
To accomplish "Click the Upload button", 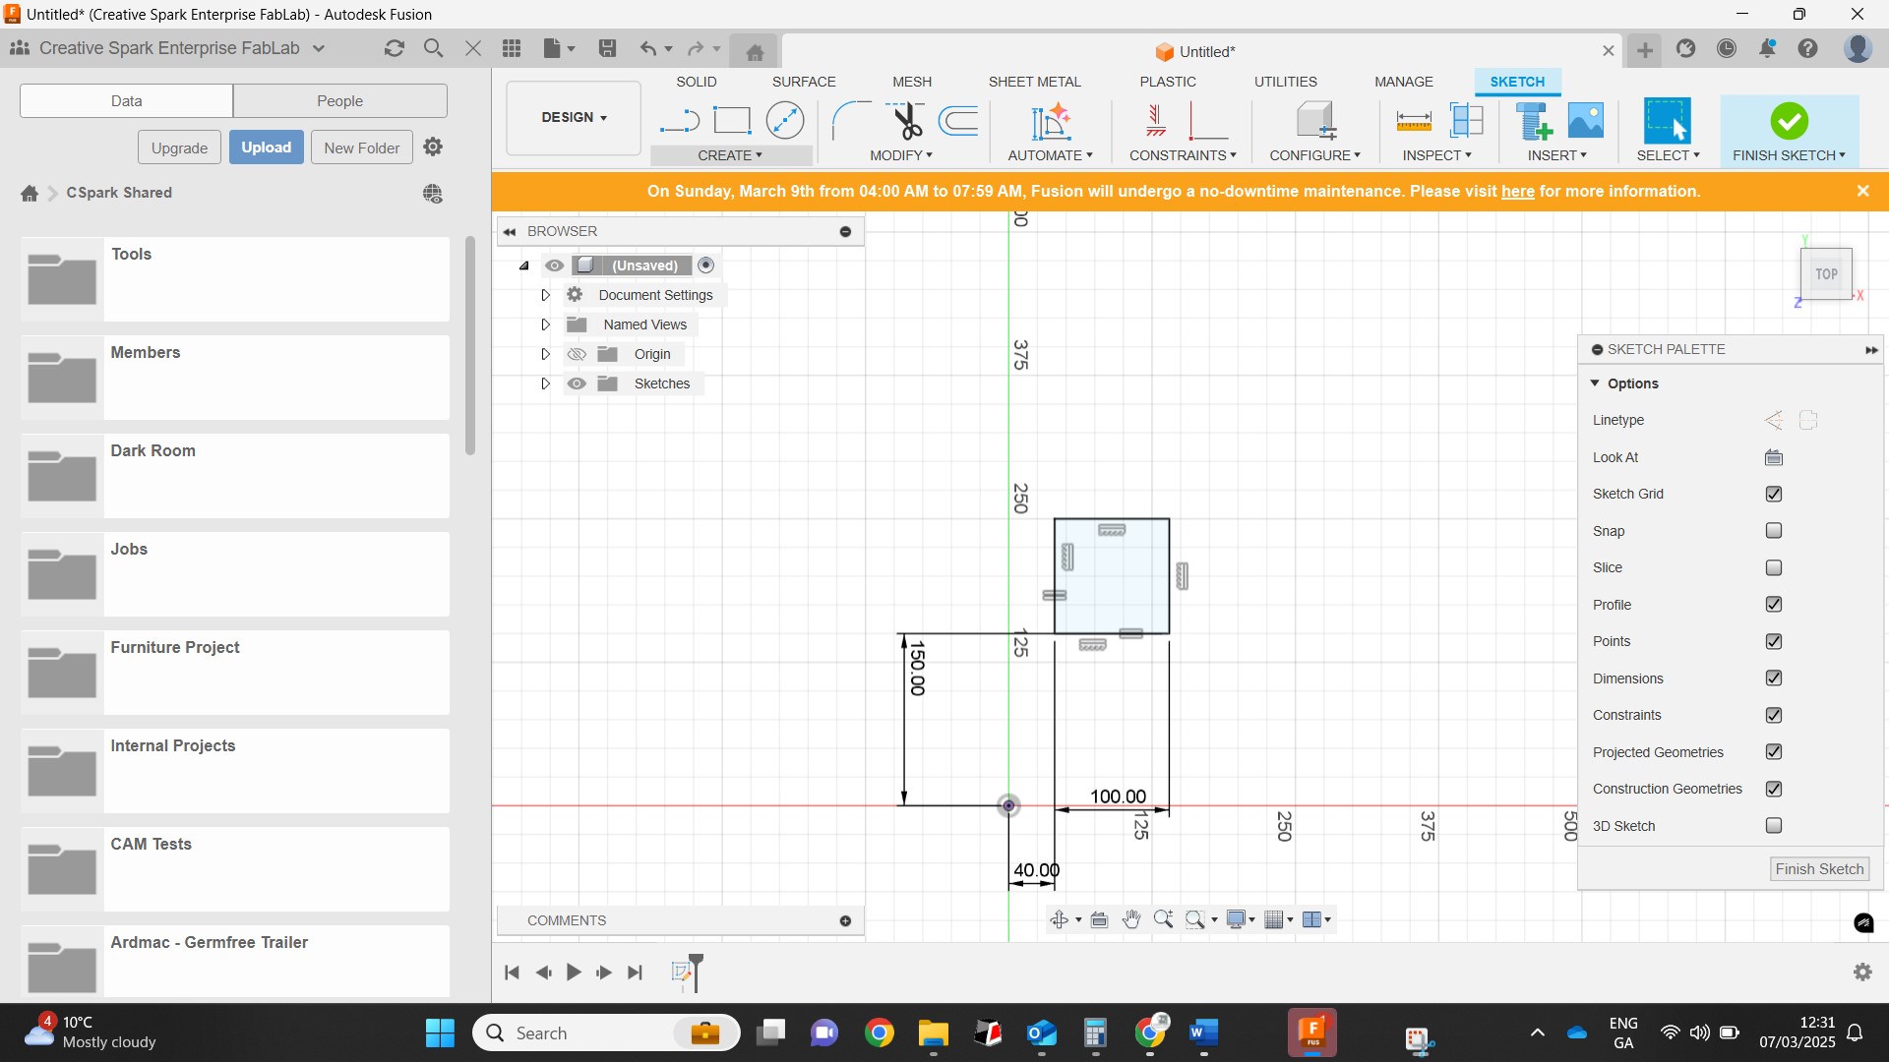I will (x=267, y=147).
